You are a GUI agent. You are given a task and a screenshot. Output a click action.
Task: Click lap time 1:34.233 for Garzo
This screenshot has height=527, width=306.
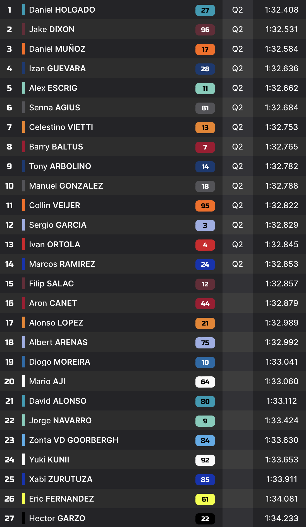pyautogui.click(x=281, y=518)
